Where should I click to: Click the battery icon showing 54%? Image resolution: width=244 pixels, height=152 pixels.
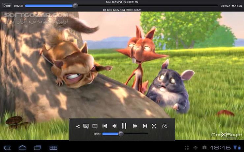pyautogui.click(x=234, y=6)
